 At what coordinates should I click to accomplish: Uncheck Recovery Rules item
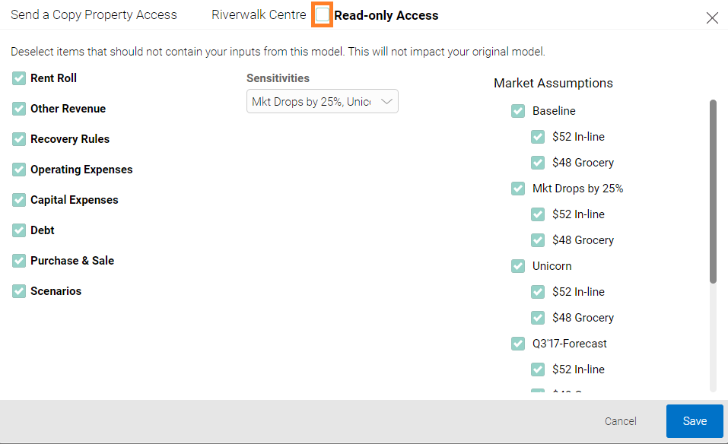pos(19,139)
